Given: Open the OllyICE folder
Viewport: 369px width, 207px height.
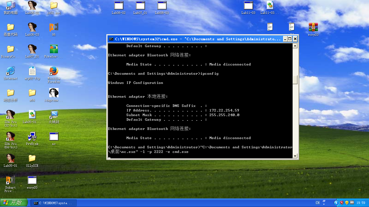Looking at the screenshot, I should tap(32, 161).
